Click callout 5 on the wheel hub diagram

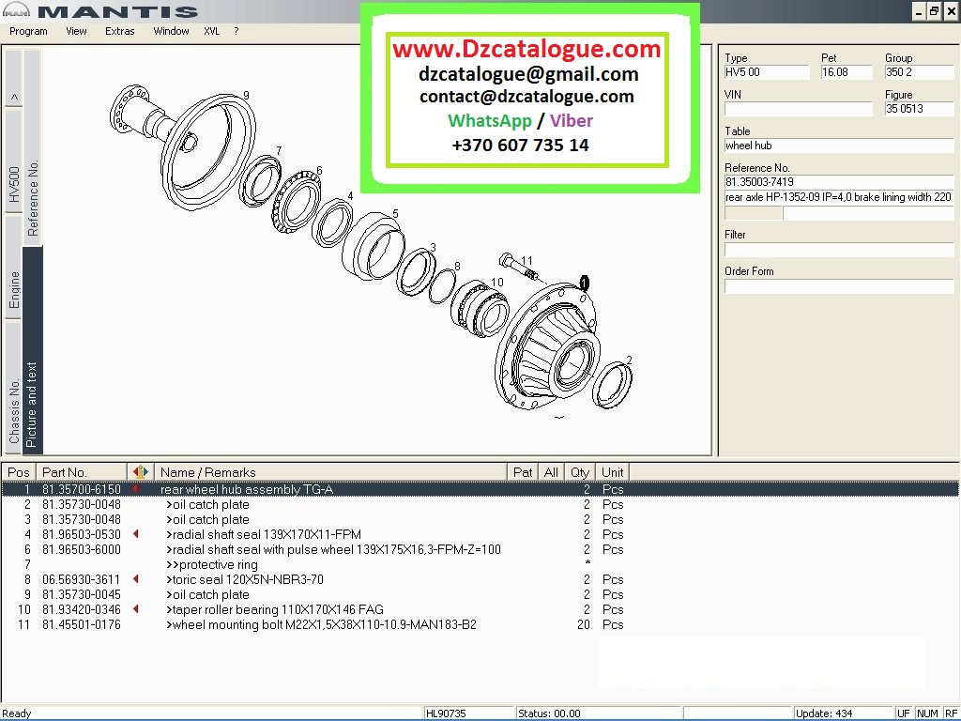[395, 213]
